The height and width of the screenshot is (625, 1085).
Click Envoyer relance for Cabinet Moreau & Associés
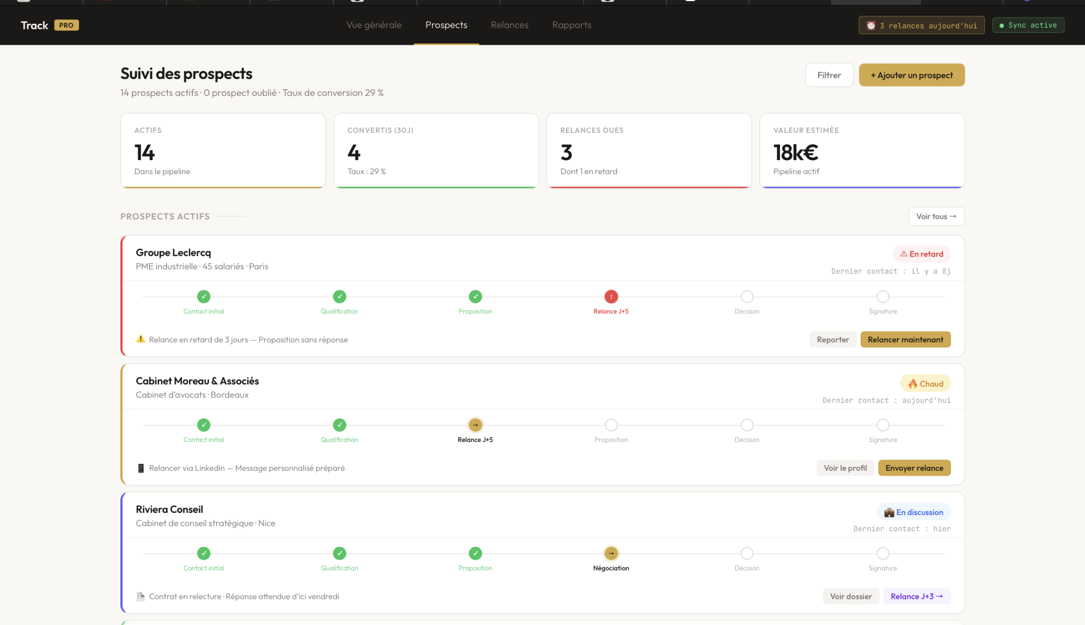[x=914, y=468]
